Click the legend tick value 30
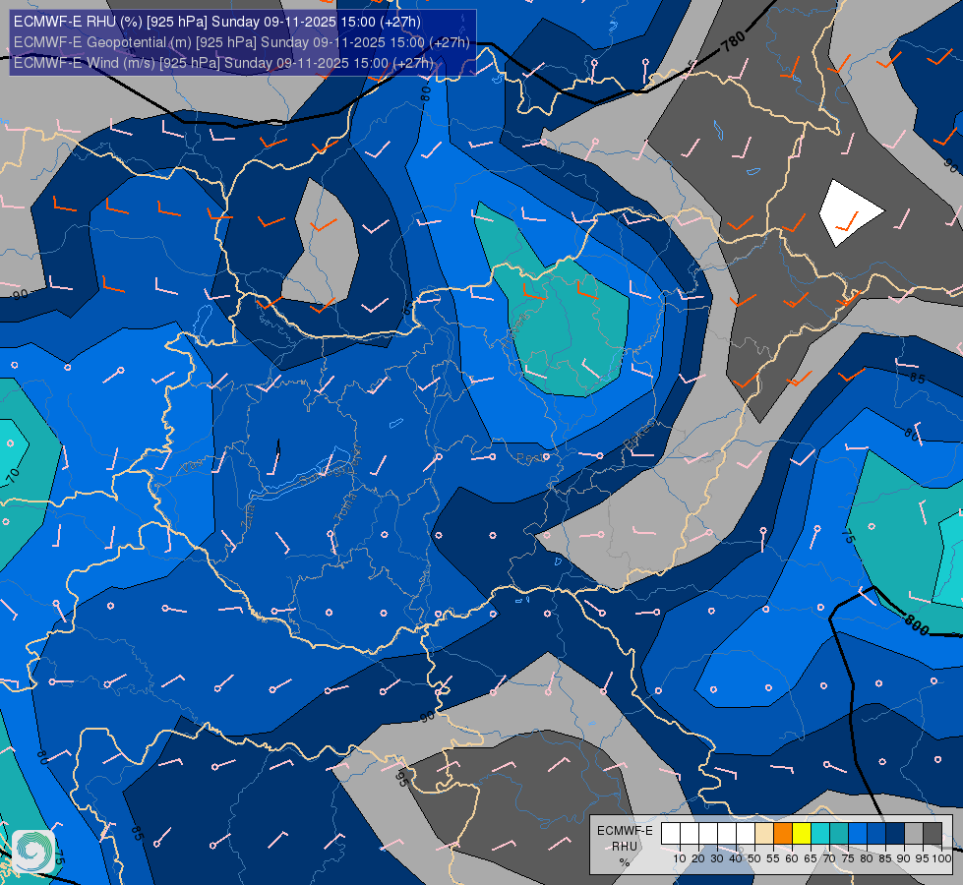 pos(717,858)
